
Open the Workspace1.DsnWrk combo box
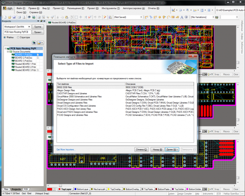tap(17, 27)
